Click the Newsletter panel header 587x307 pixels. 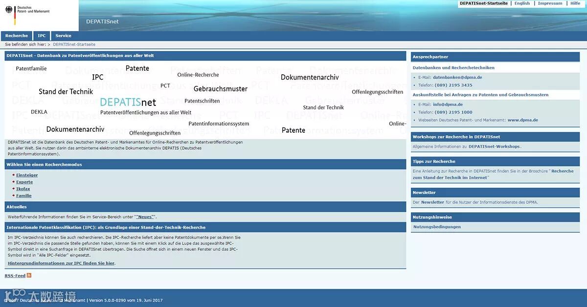point(495,193)
